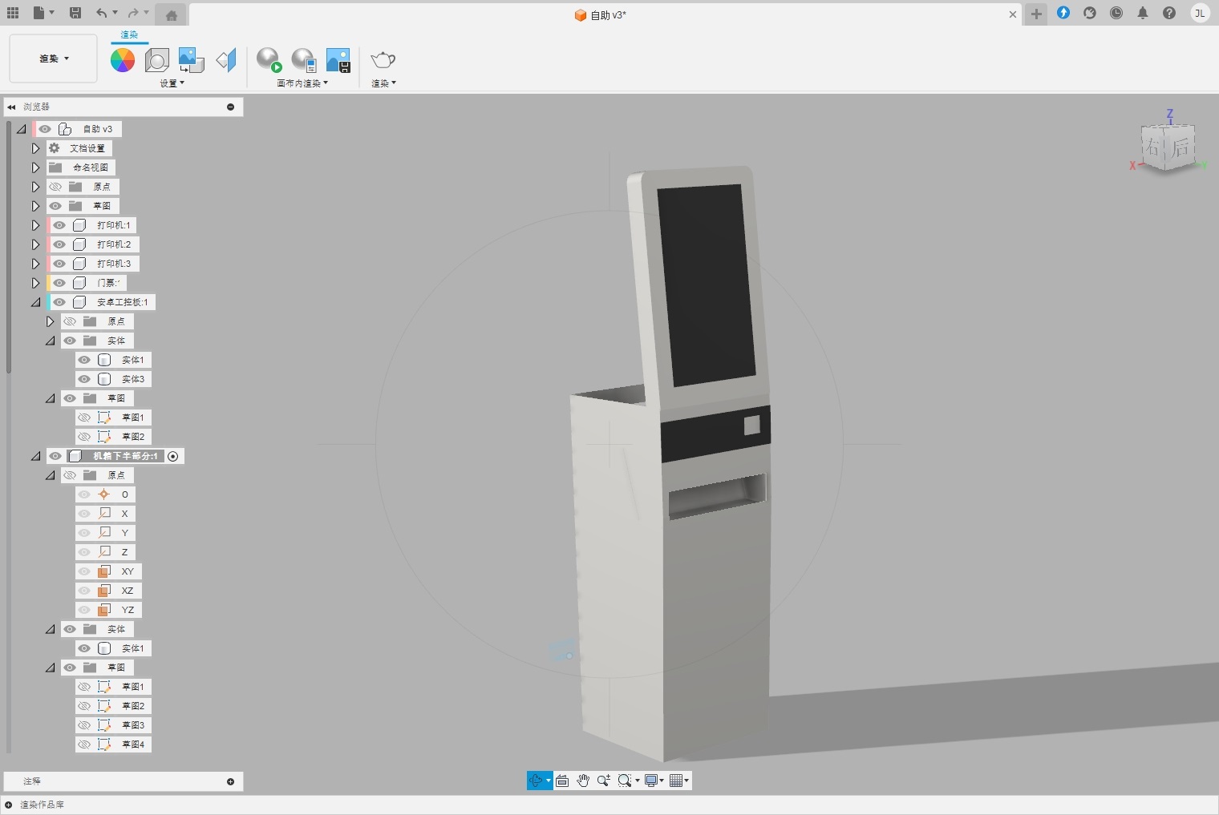Start the In-Canvas Render

pyautogui.click(x=269, y=60)
